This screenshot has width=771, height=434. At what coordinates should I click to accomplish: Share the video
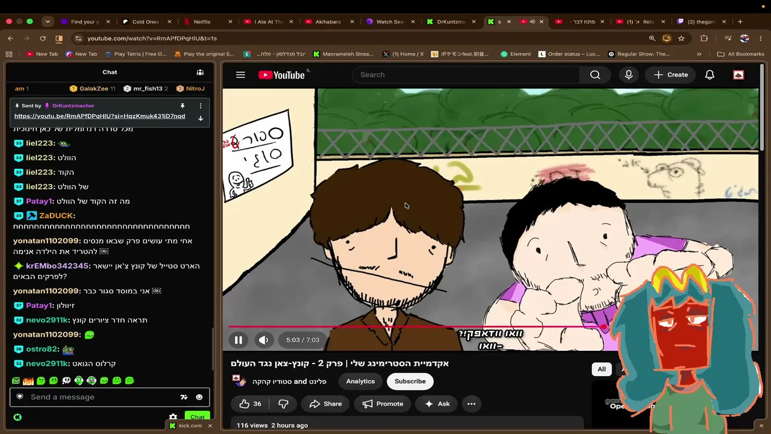[326, 404]
